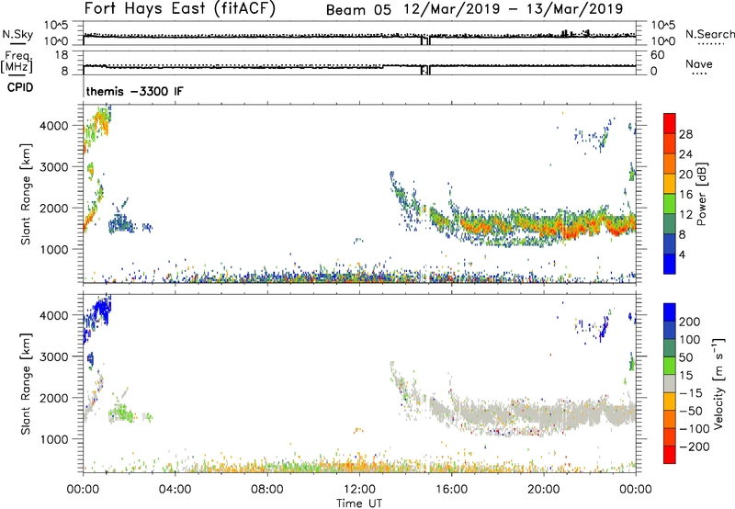Click the '3000' tick on the power panel
The width and height of the screenshot is (735, 509).
point(54,167)
